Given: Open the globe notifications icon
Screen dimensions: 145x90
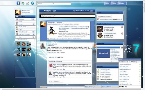Looking at the screenshot, I should tap(32, 3).
